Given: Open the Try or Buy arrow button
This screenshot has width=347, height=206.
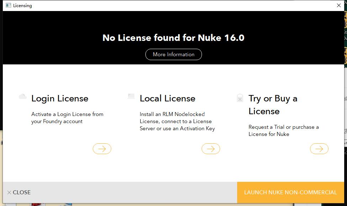Looking at the screenshot, I should pos(319,149).
